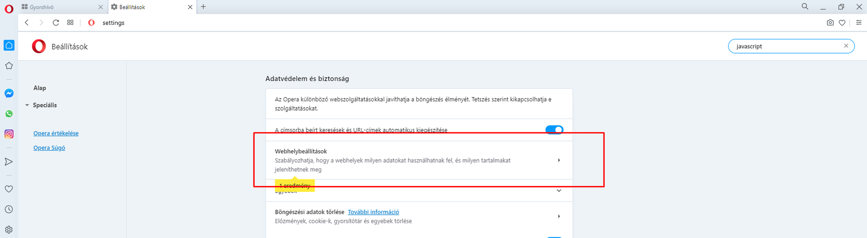Open Messenger in the Opera sidebar
The height and width of the screenshot is (238, 867).
(x=9, y=93)
